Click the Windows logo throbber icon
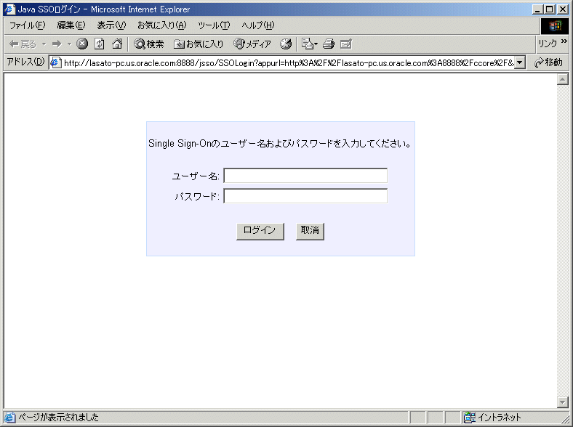Image resolution: width=573 pixels, height=427 pixels. point(554,25)
